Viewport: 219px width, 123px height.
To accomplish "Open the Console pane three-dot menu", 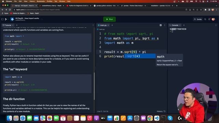I will pos(216,25).
